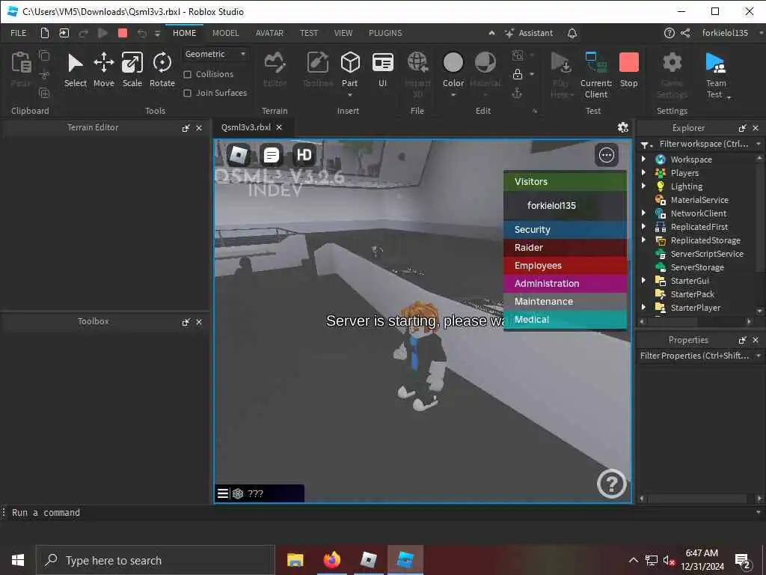Open the Geometric mode dropdown
This screenshot has height=575, width=766.
pos(215,54)
